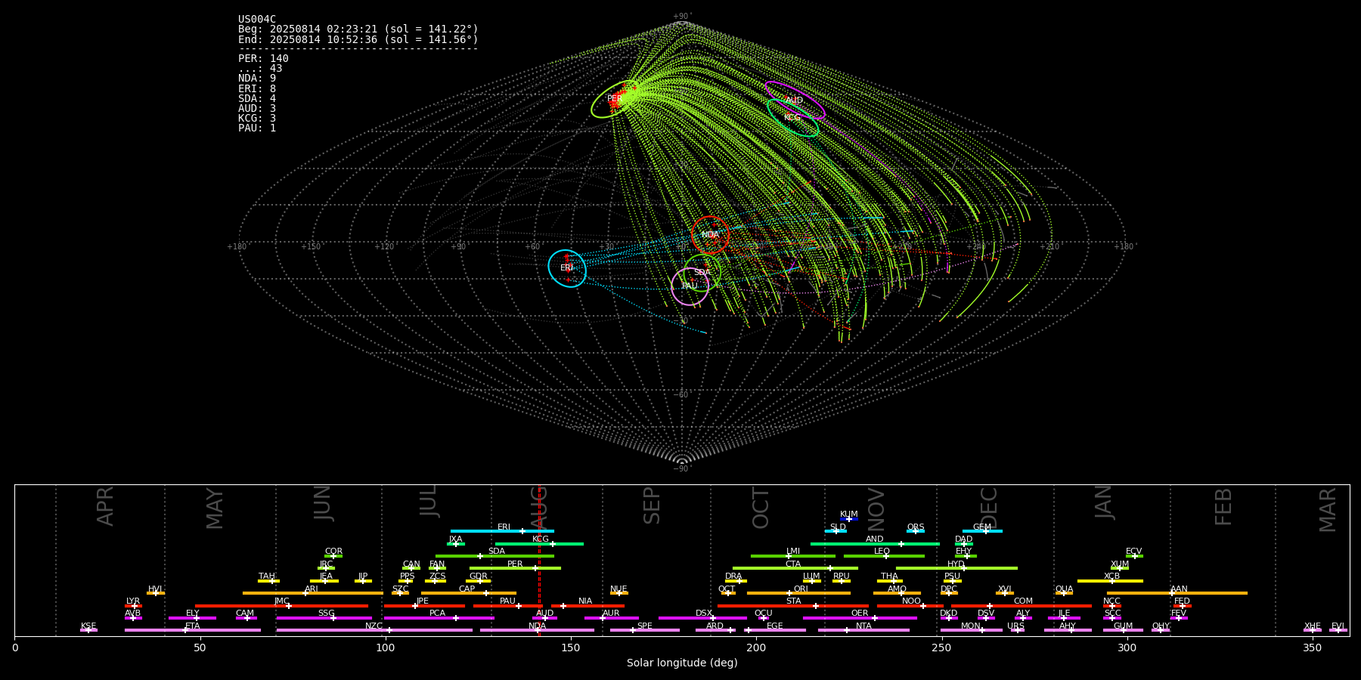Click the KSE shower marker in timeline
Viewport: 1361px width, 680px height.
(x=88, y=630)
